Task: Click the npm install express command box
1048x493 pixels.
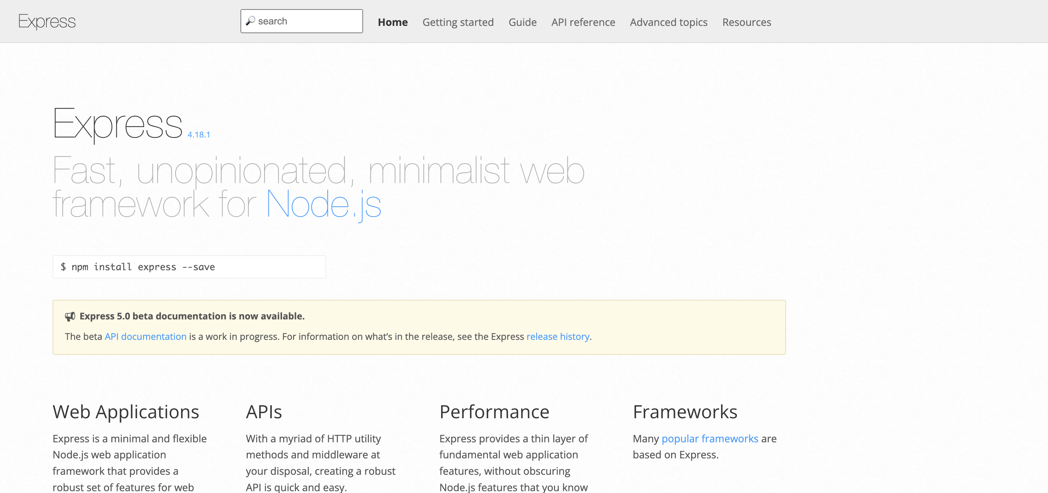Action: click(189, 267)
